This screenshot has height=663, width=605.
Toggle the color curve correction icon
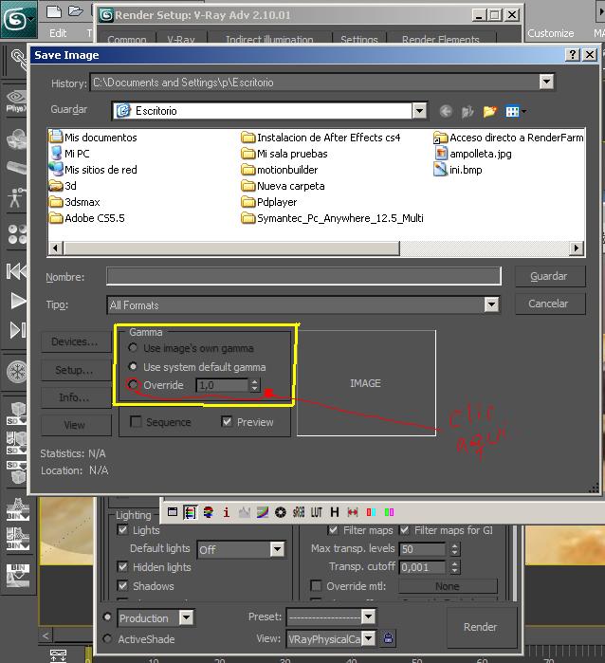(x=263, y=512)
